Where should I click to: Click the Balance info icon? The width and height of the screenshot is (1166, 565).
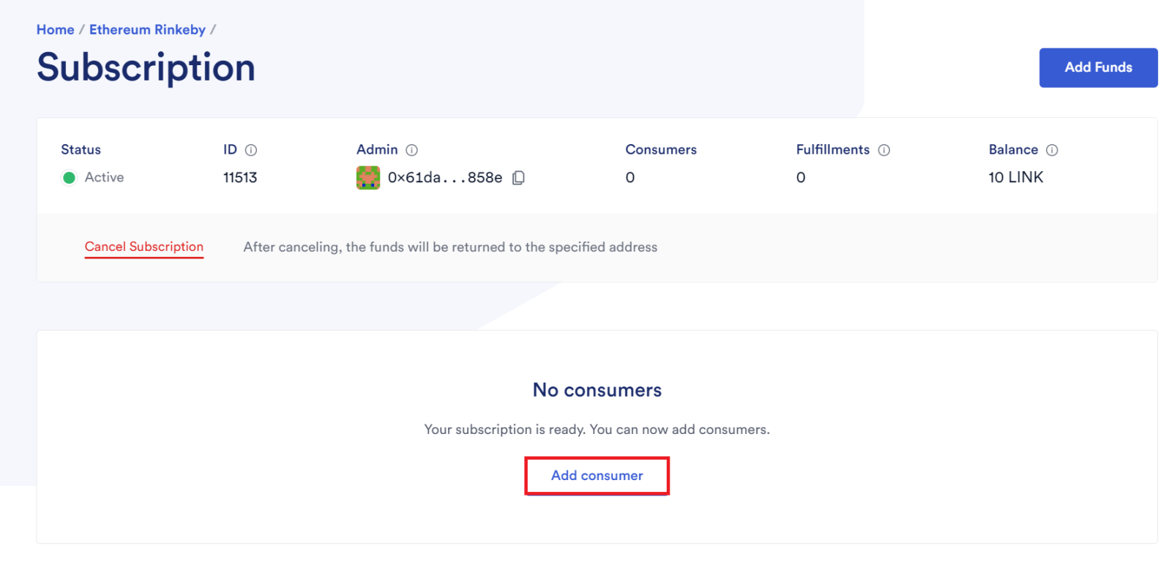tap(1052, 150)
